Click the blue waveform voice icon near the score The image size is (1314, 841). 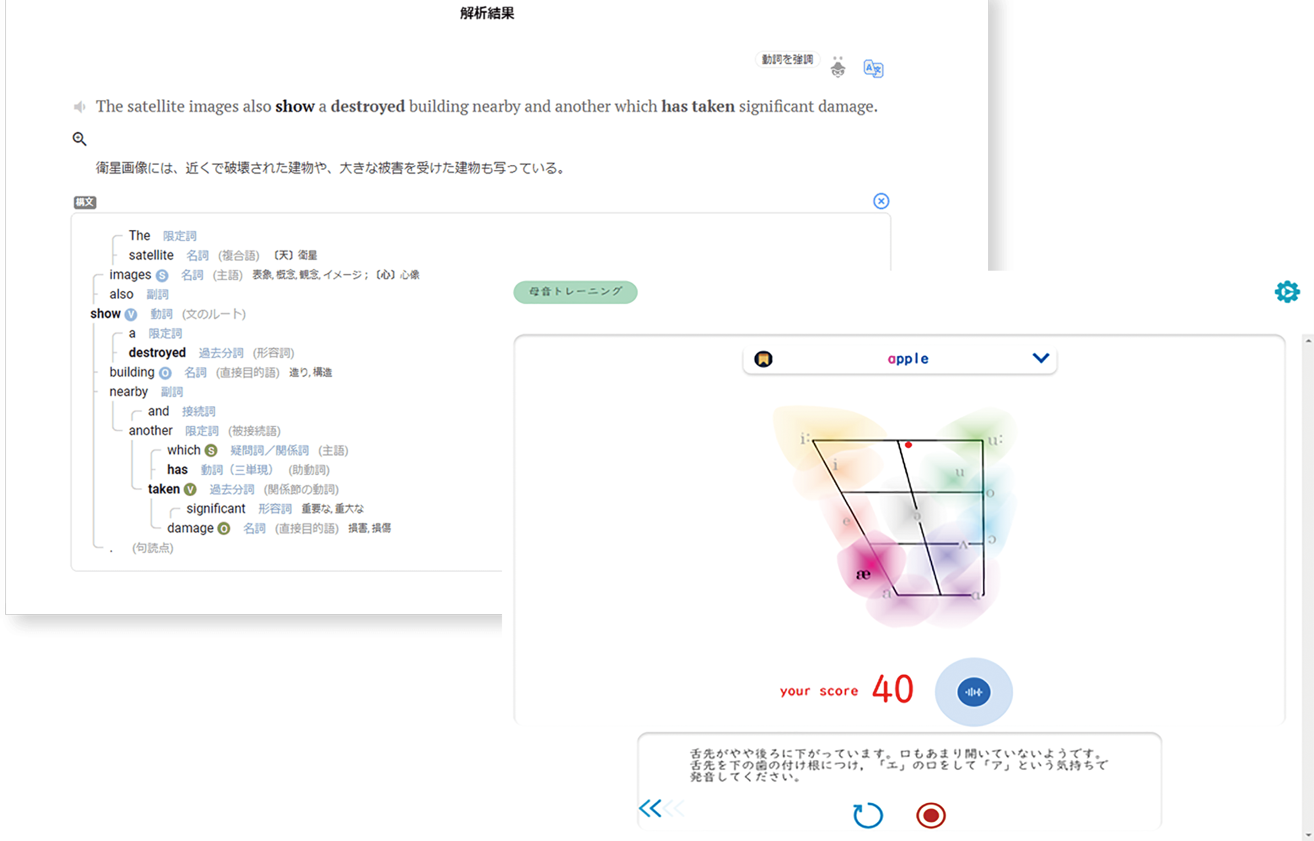[974, 691]
